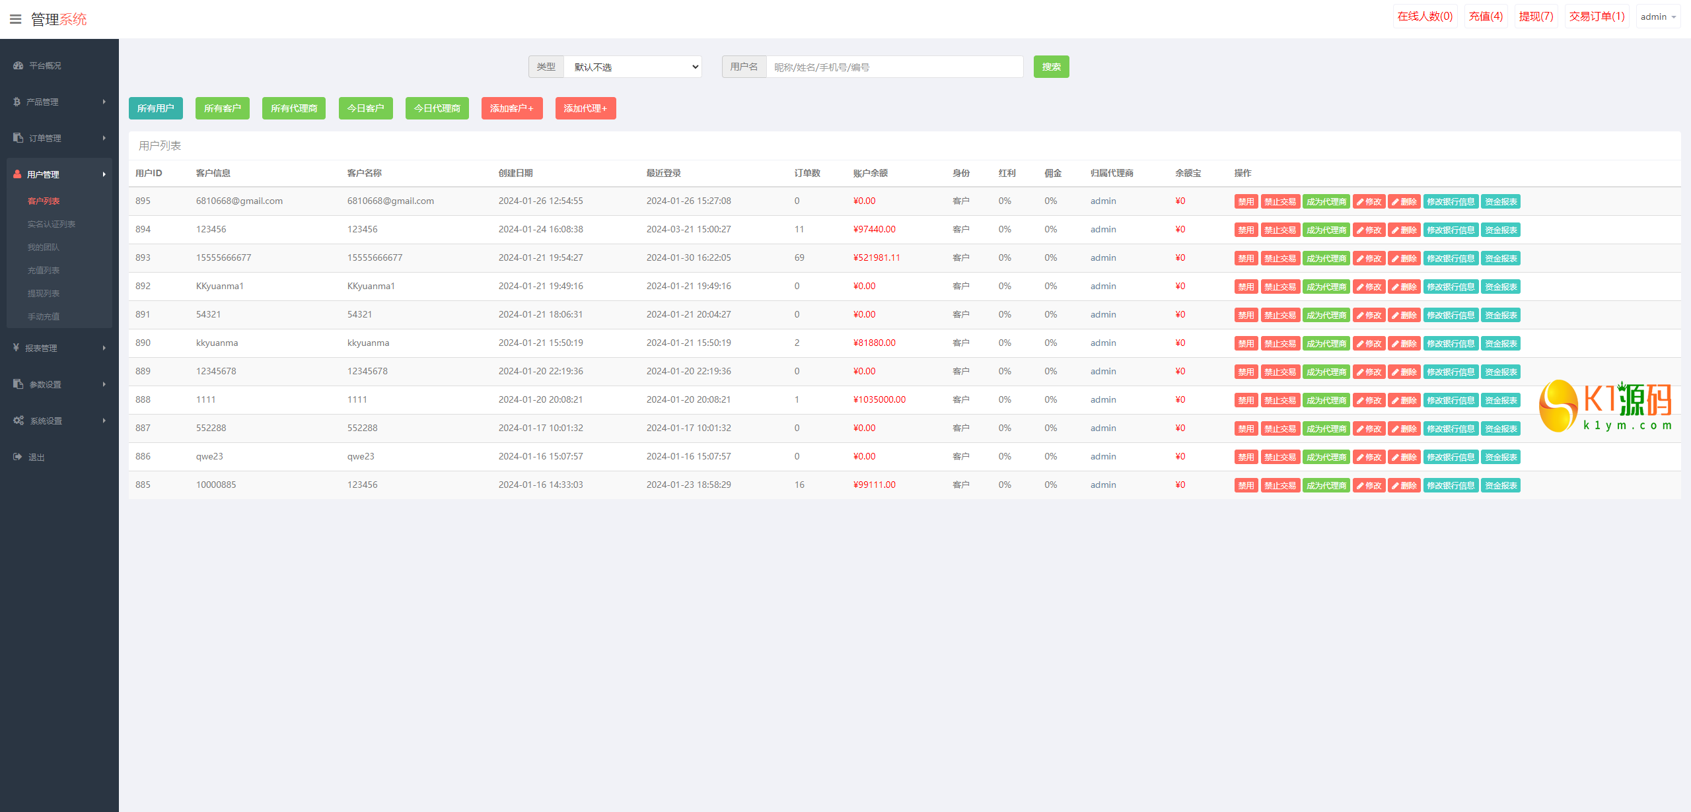Image resolution: width=1691 pixels, height=812 pixels.
Task: Click pencil 修改 button for user 895
Action: click(1369, 202)
